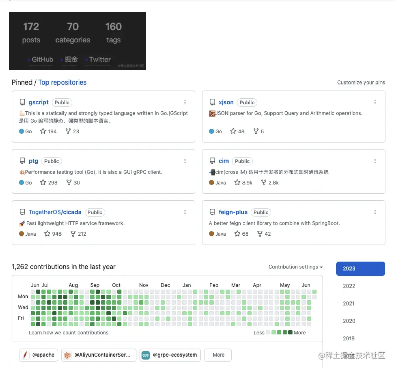Click the feign-plus 68 star icon
Screen dimensions: 396x371
[x=237, y=234]
